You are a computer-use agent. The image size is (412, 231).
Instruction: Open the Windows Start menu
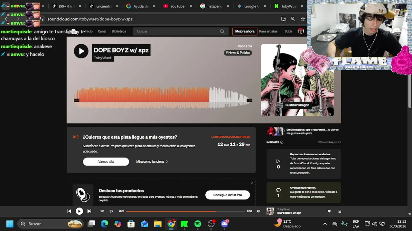(x=10, y=224)
